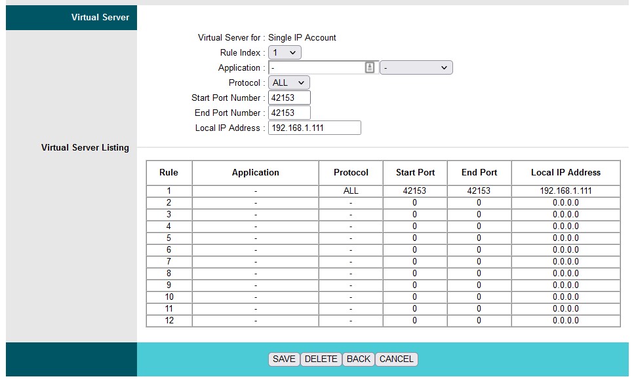Click rule number 7 cell
The height and width of the screenshot is (381, 634).
click(x=169, y=262)
